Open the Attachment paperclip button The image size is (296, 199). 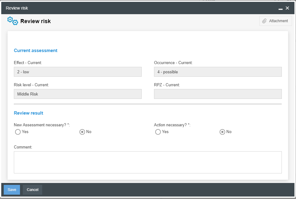275,21
